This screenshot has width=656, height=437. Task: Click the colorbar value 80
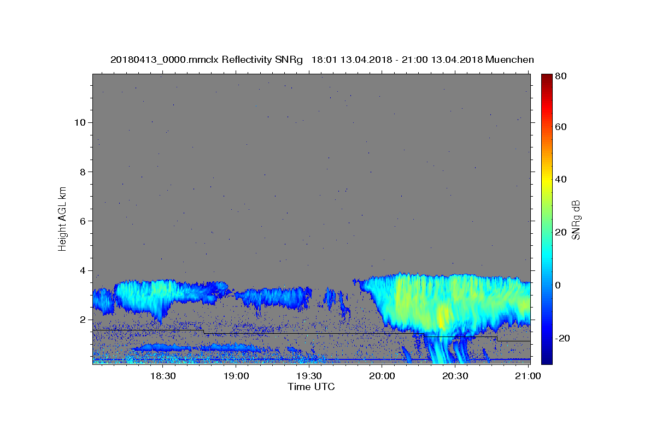pos(560,76)
